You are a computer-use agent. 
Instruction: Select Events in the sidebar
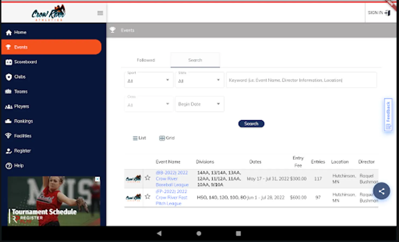coord(51,47)
